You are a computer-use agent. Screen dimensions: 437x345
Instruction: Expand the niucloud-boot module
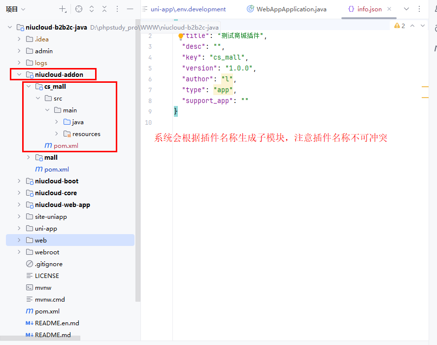coord(19,181)
